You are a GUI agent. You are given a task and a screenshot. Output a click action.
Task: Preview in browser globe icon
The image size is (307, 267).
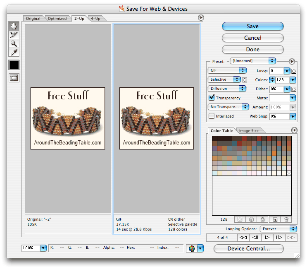pos(191,248)
